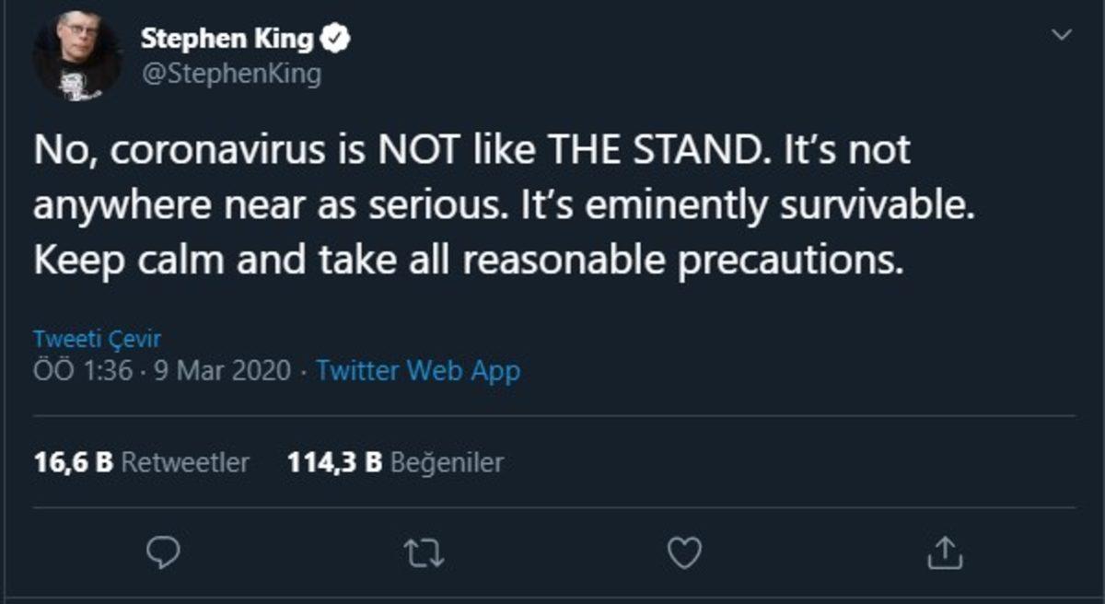This screenshot has height=604, width=1105.
Task: Select the tweet text body
Action: point(460,201)
